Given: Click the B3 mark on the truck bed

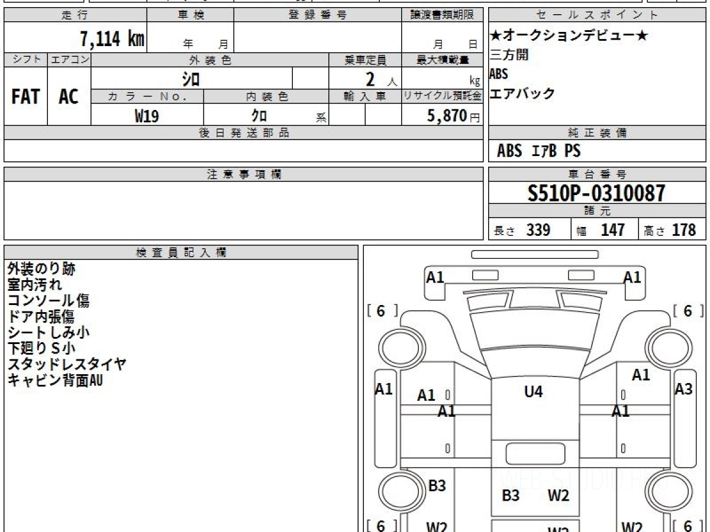Looking at the screenshot, I should 511,496.
